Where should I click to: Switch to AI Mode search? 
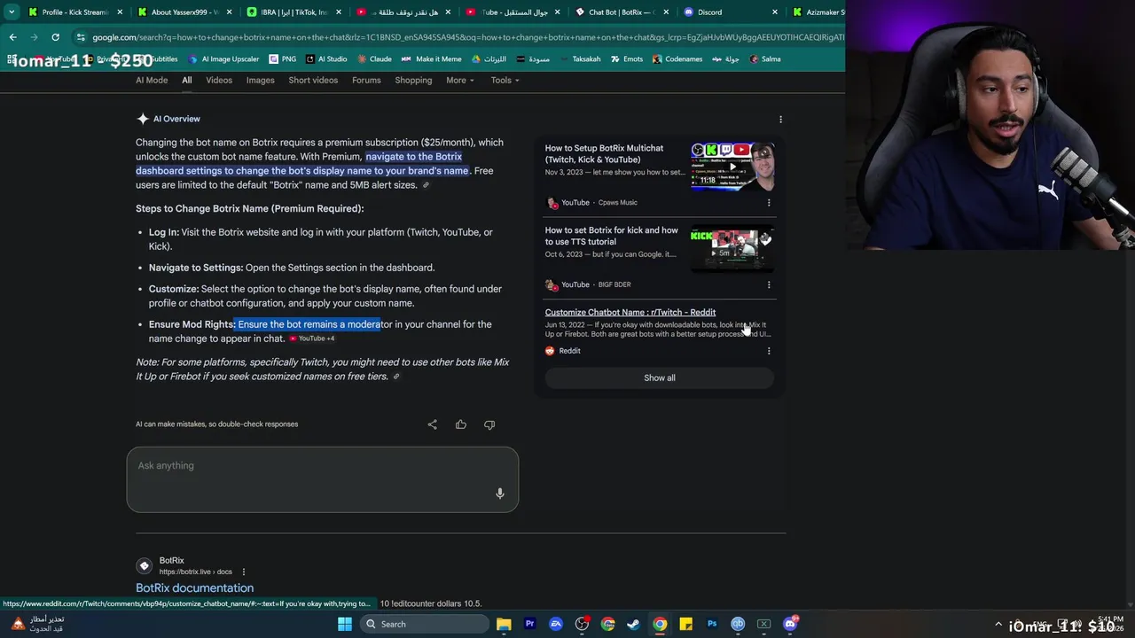(x=152, y=80)
